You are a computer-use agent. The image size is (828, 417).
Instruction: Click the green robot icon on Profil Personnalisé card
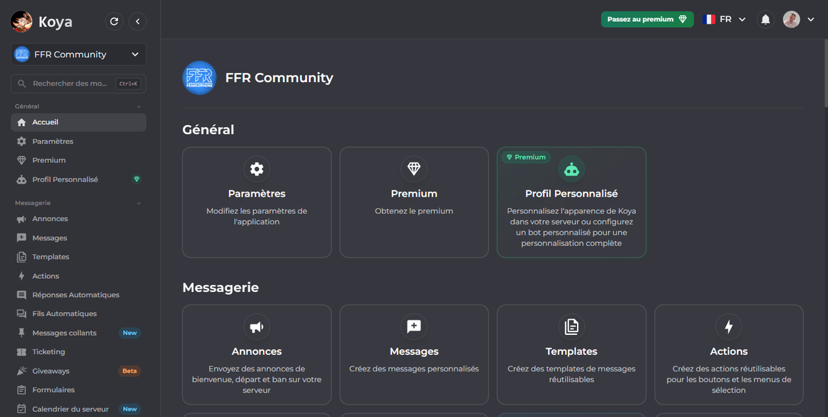pos(571,169)
